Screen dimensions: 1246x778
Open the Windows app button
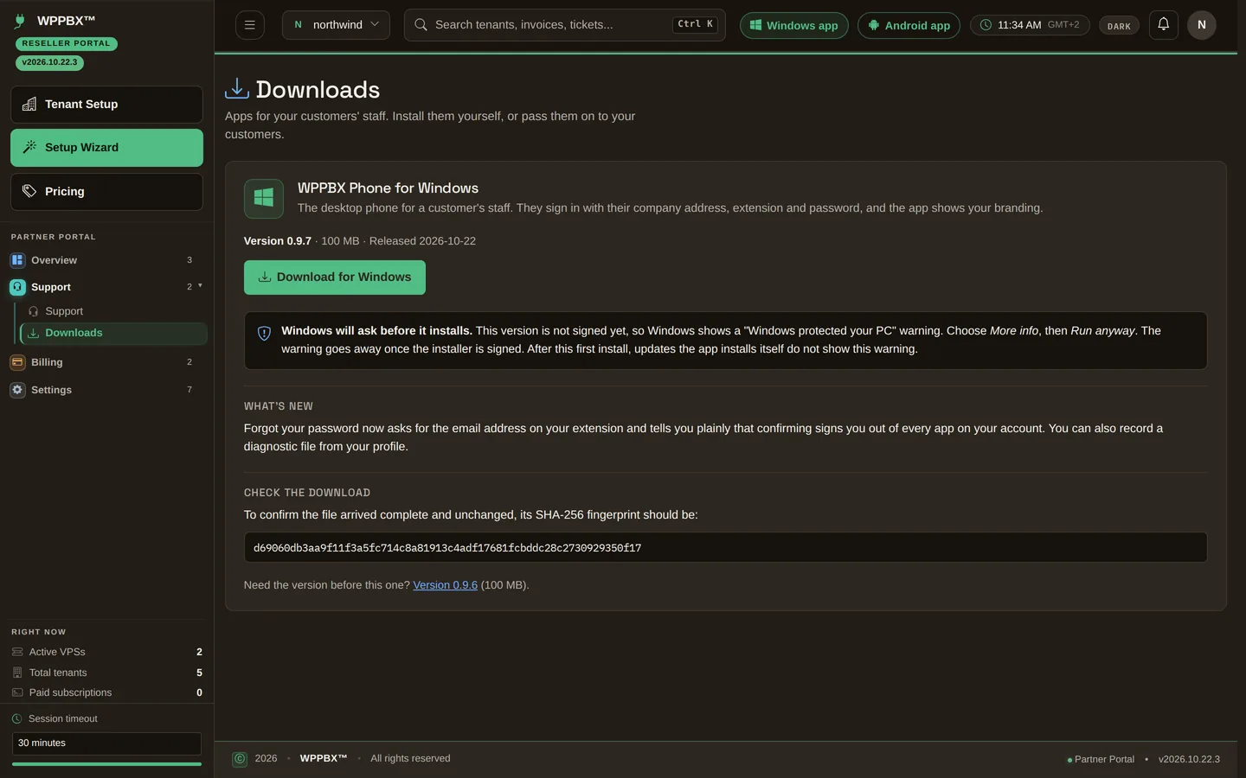pos(793,25)
